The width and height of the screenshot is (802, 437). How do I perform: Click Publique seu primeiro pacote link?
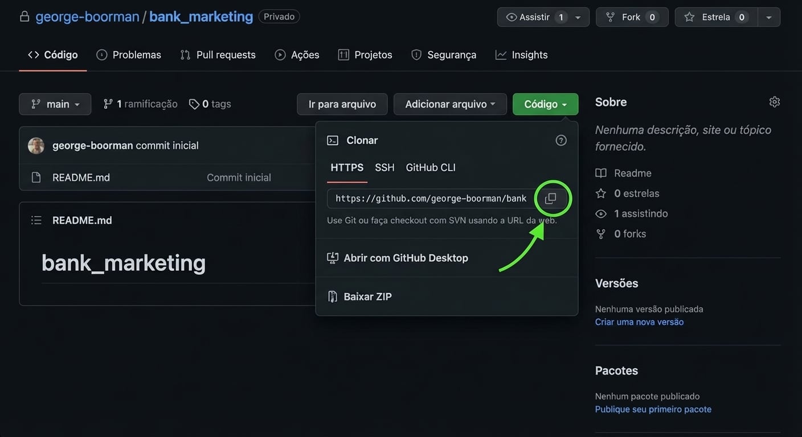(x=653, y=410)
